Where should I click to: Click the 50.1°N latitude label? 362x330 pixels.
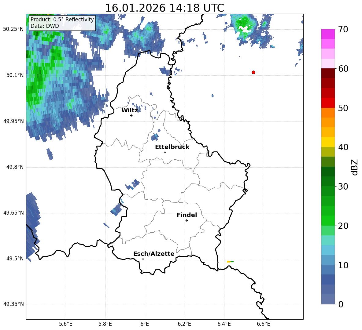tap(15, 75)
